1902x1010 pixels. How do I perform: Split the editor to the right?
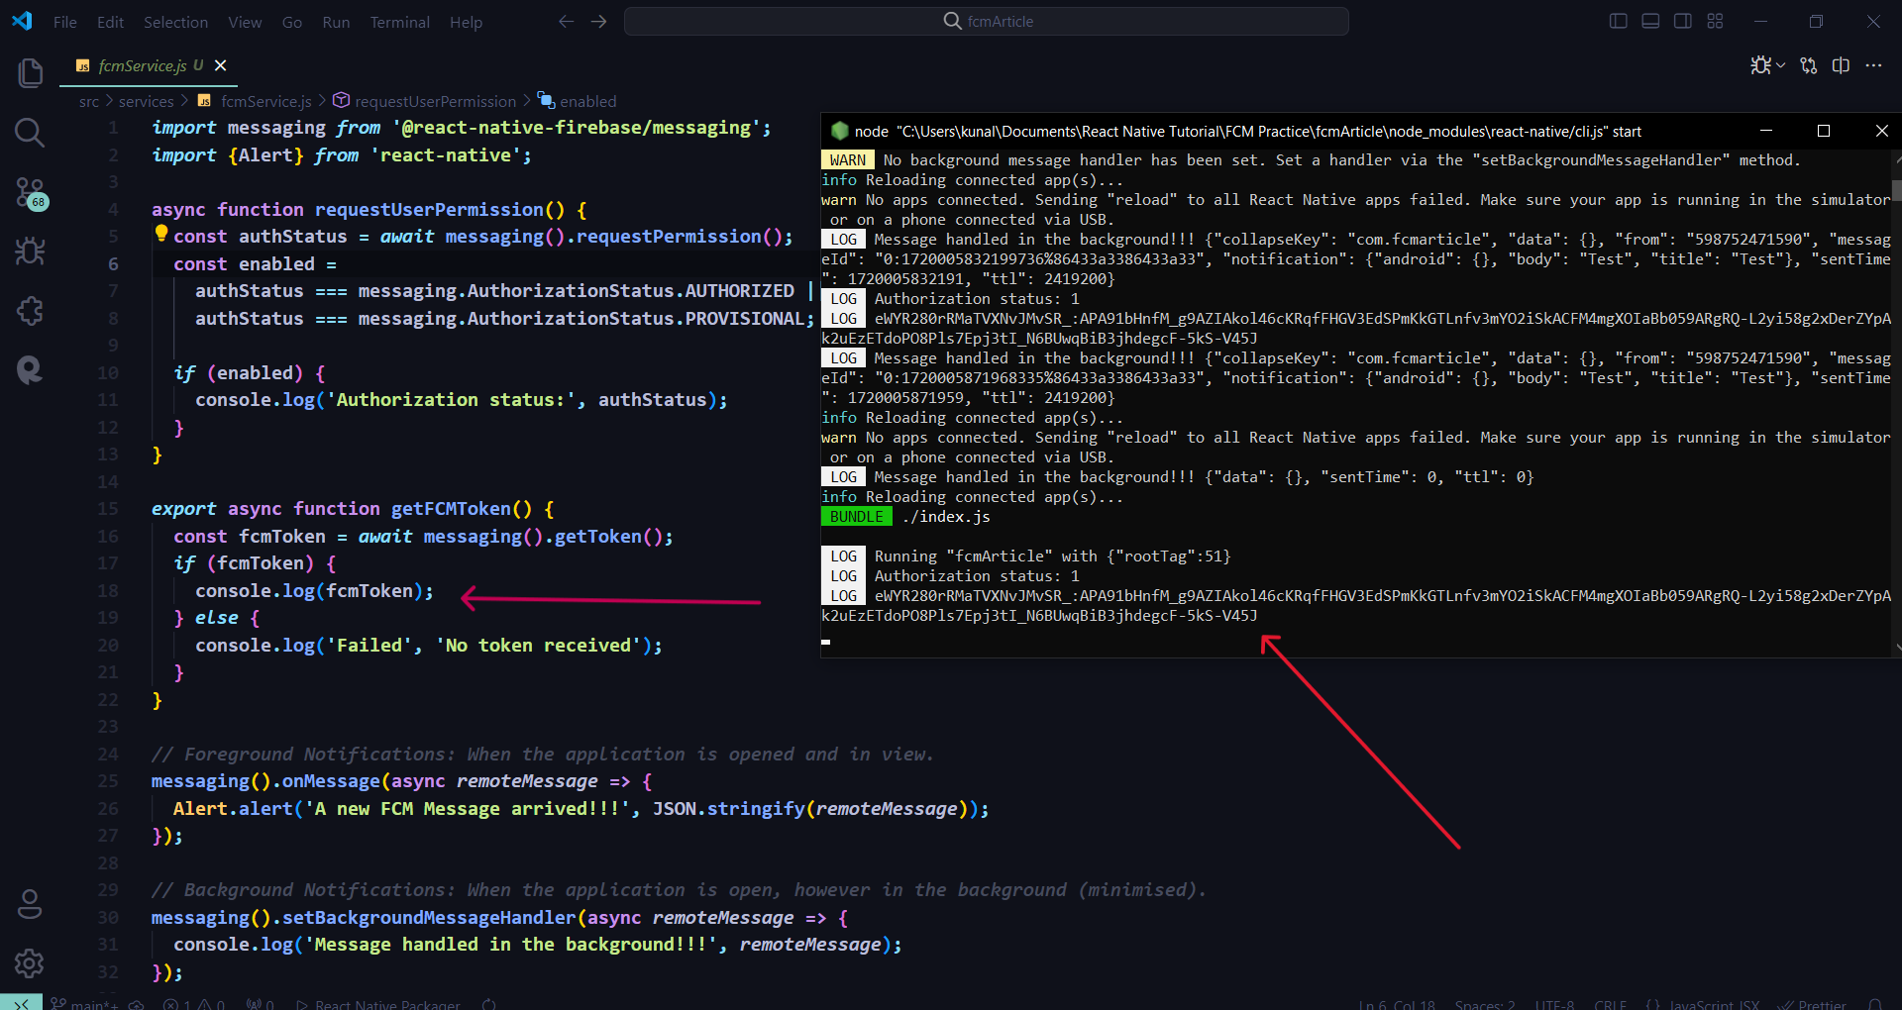pyautogui.click(x=1841, y=65)
